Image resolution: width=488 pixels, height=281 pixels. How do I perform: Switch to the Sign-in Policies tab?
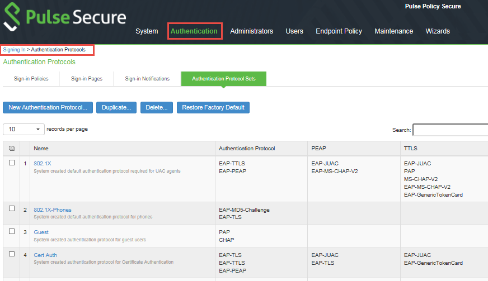pyautogui.click(x=31, y=79)
